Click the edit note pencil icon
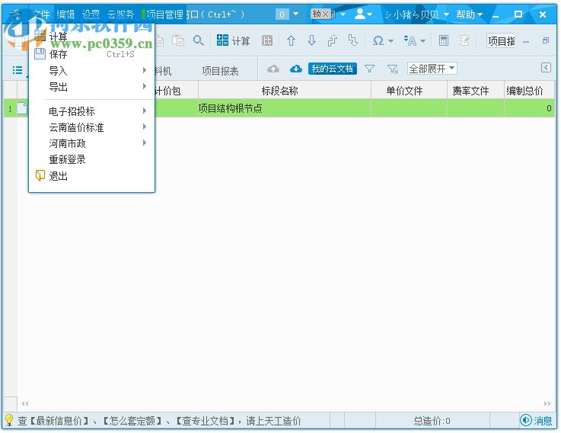 (x=464, y=40)
